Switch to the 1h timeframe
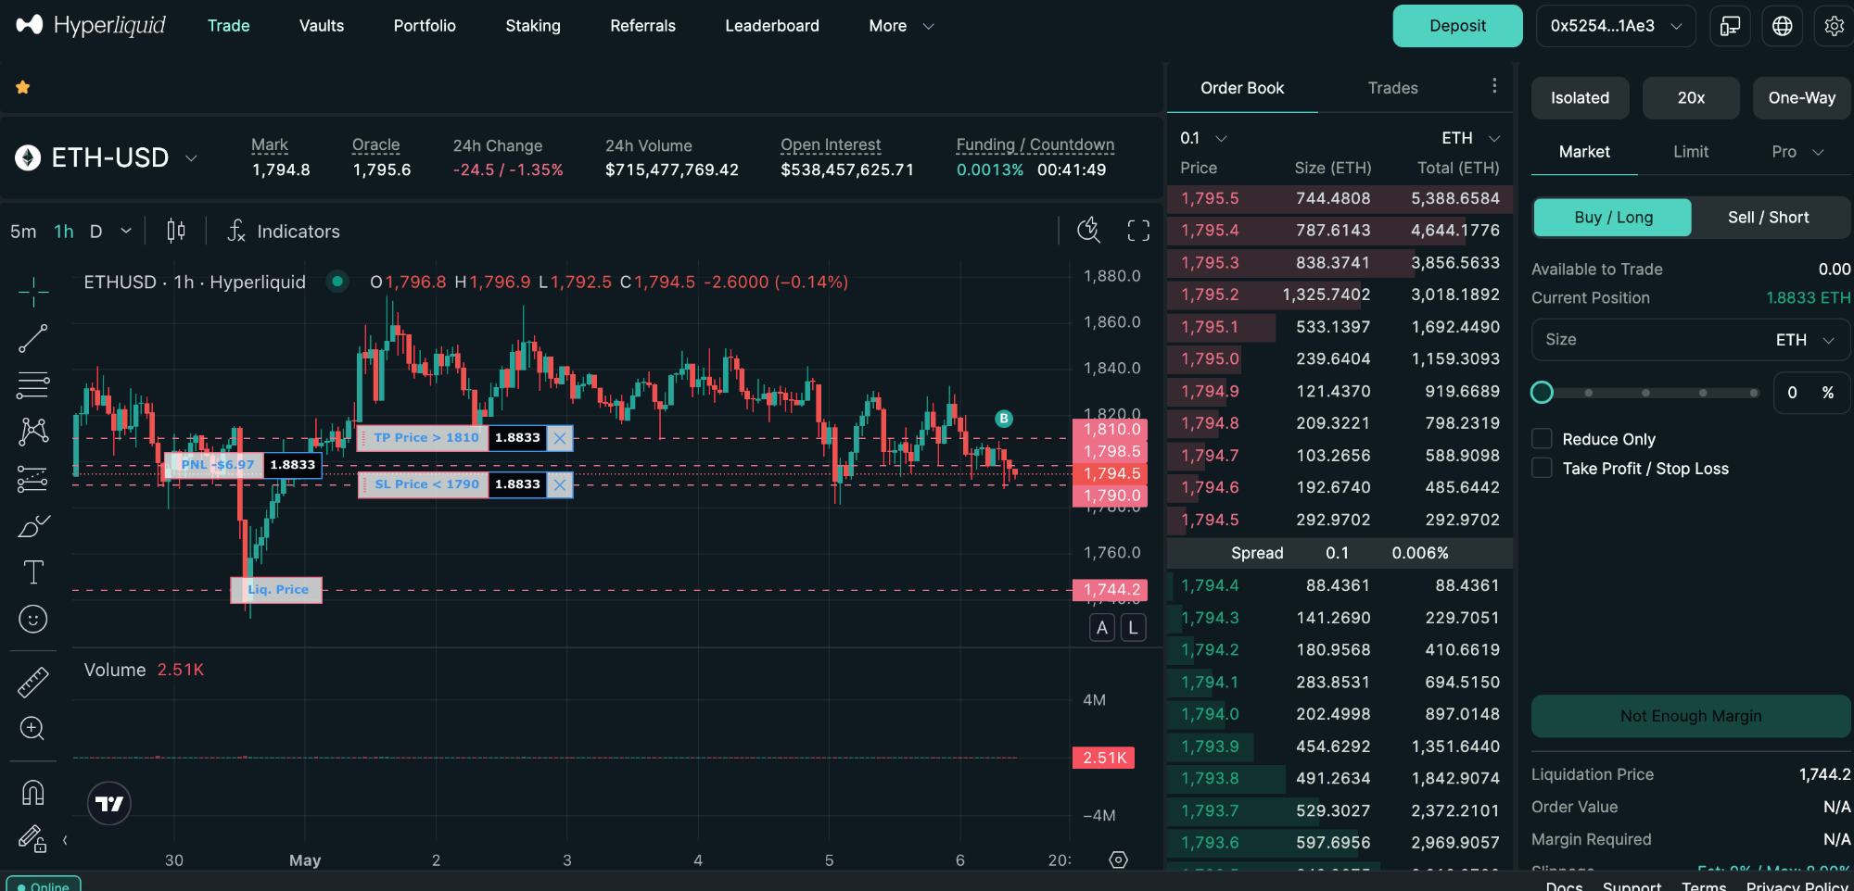This screenshot has width=1854, height=891. coord(64,232)
